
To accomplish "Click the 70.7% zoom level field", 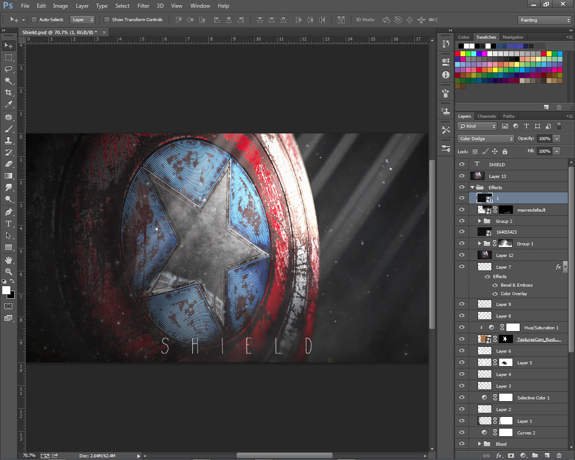I will [x=29, y=456].
